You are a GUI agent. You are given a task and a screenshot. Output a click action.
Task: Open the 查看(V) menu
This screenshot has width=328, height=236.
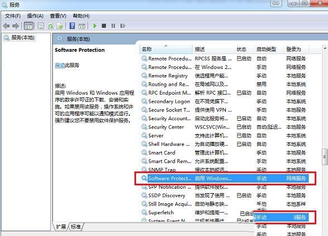[x=58, y=16]
